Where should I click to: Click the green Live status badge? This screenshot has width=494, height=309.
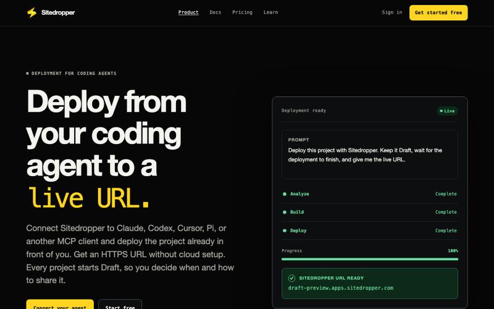click(x=447, y=111)
